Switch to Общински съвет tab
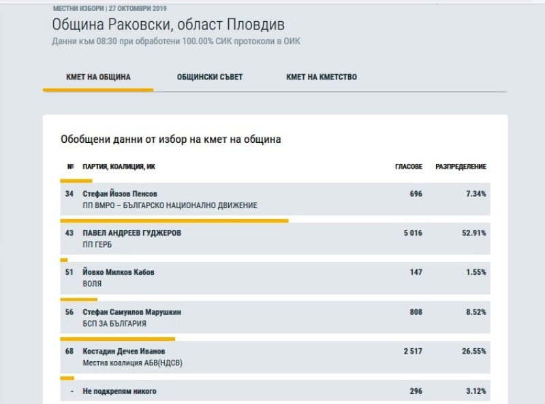The image size is (545, 404). (210, 77)
